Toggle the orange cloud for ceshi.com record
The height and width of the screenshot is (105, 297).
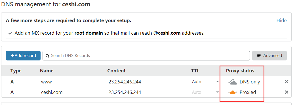(233, 92)
